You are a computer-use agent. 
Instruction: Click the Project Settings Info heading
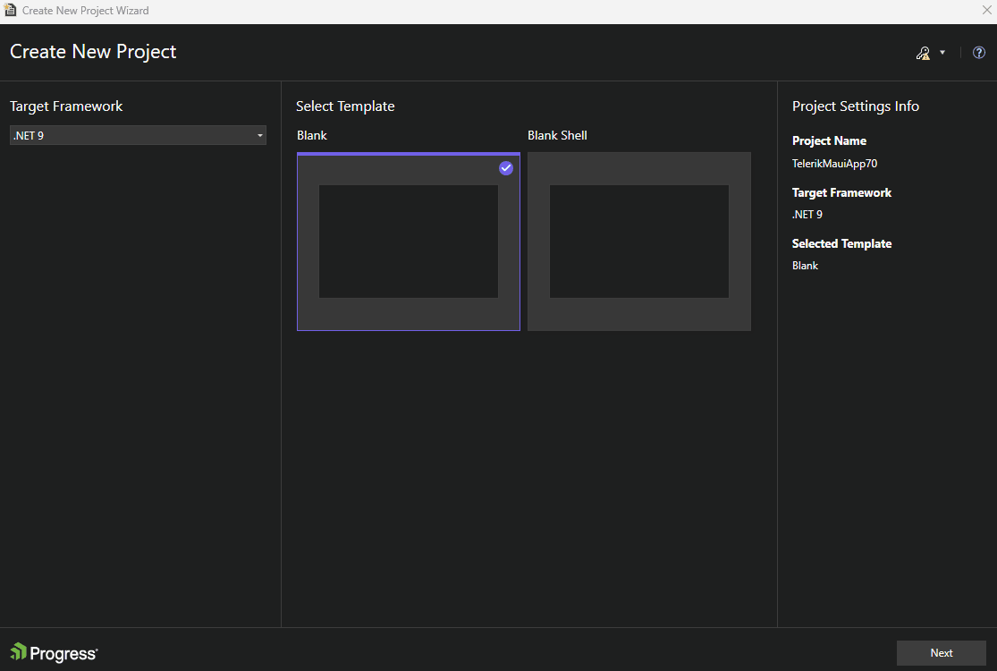(x=855, y=106)
